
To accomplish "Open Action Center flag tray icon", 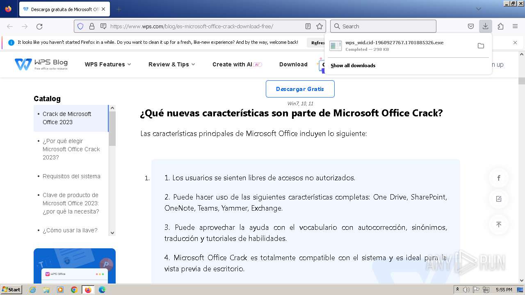I will coord(476,290).
